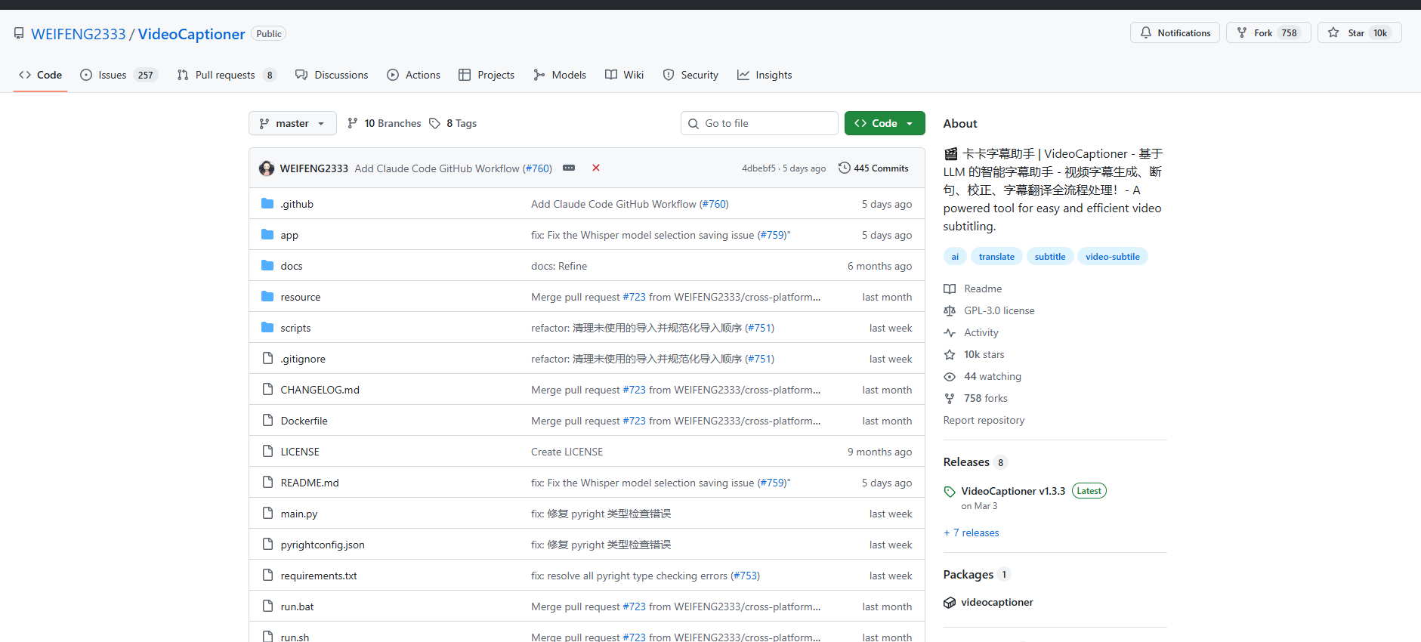1421x642 pixels.
Task: Click the branches icon beside 10 Branches
Action: (x=353, y=123)
